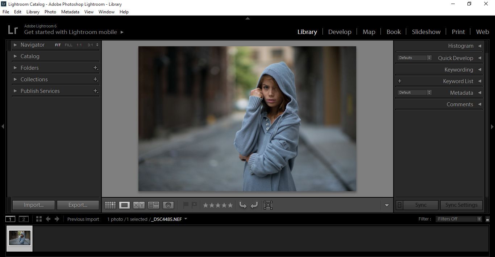
Task: Go forward using filmstrip right arrow
Action: tap(57, 219)
